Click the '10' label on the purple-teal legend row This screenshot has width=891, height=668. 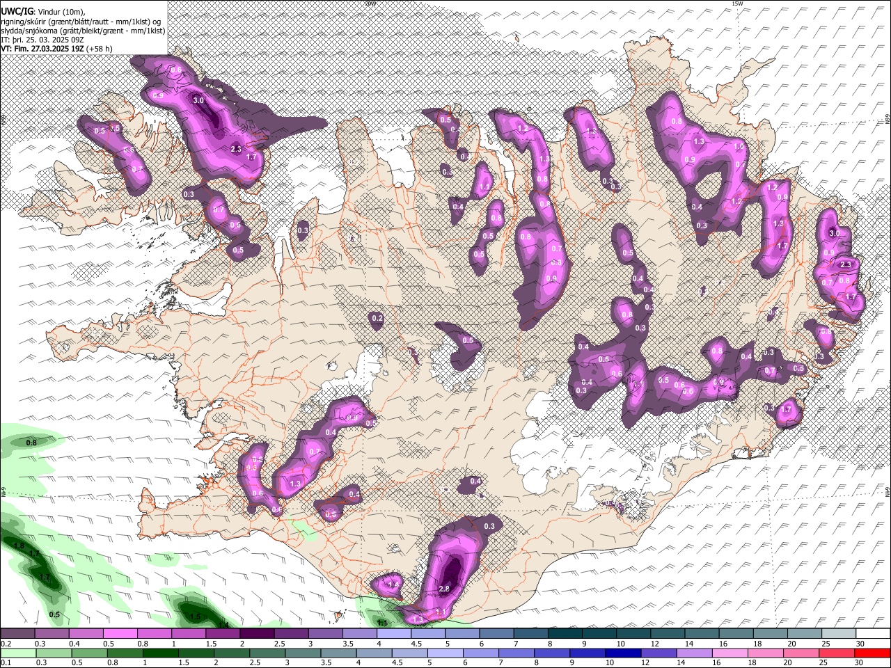point(620,644)
